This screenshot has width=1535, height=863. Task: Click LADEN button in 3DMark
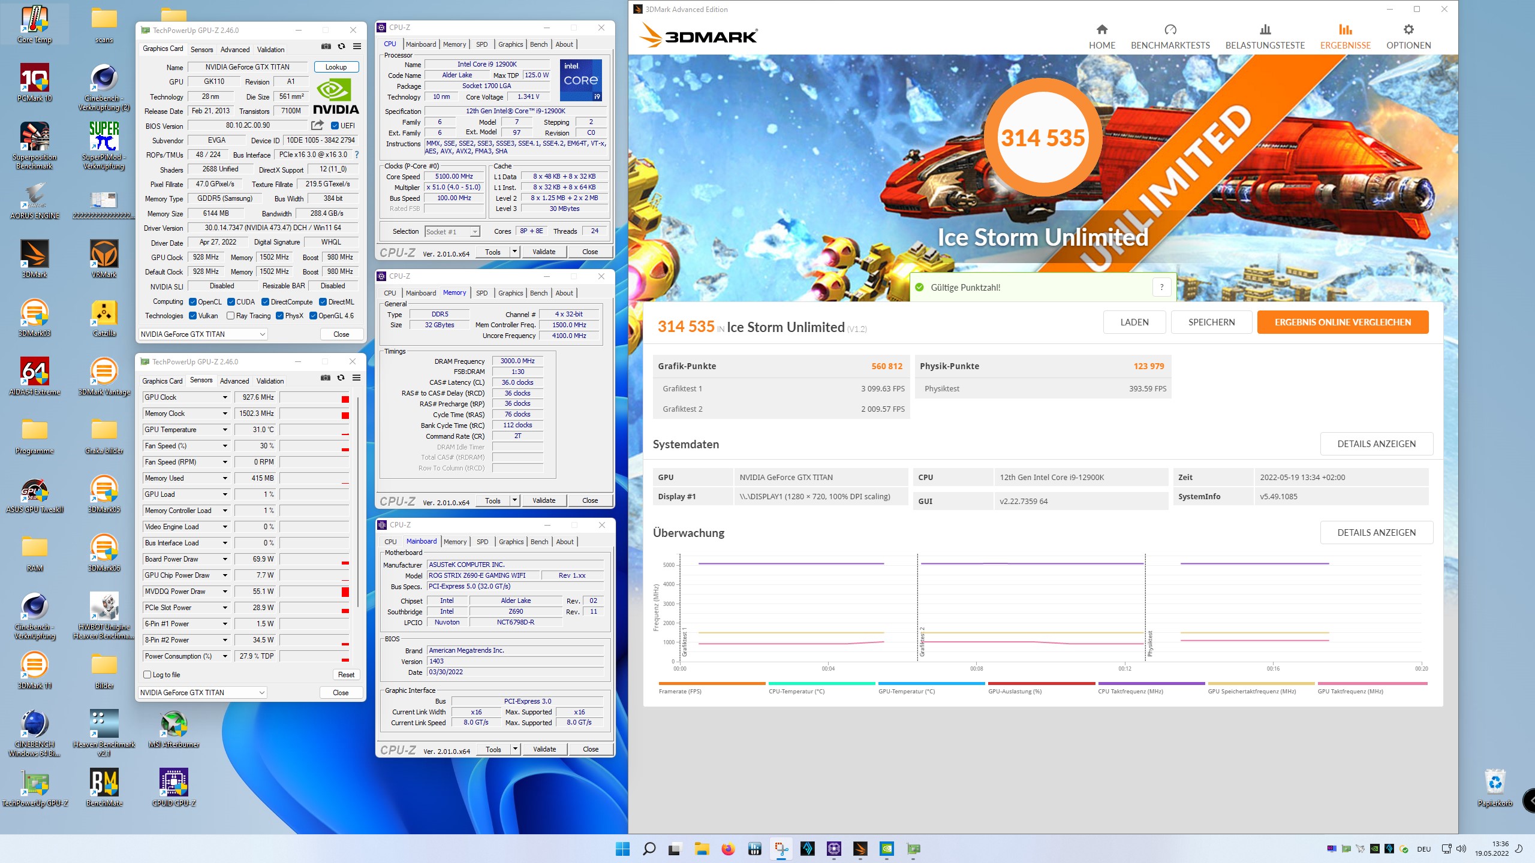point(1134,322)
